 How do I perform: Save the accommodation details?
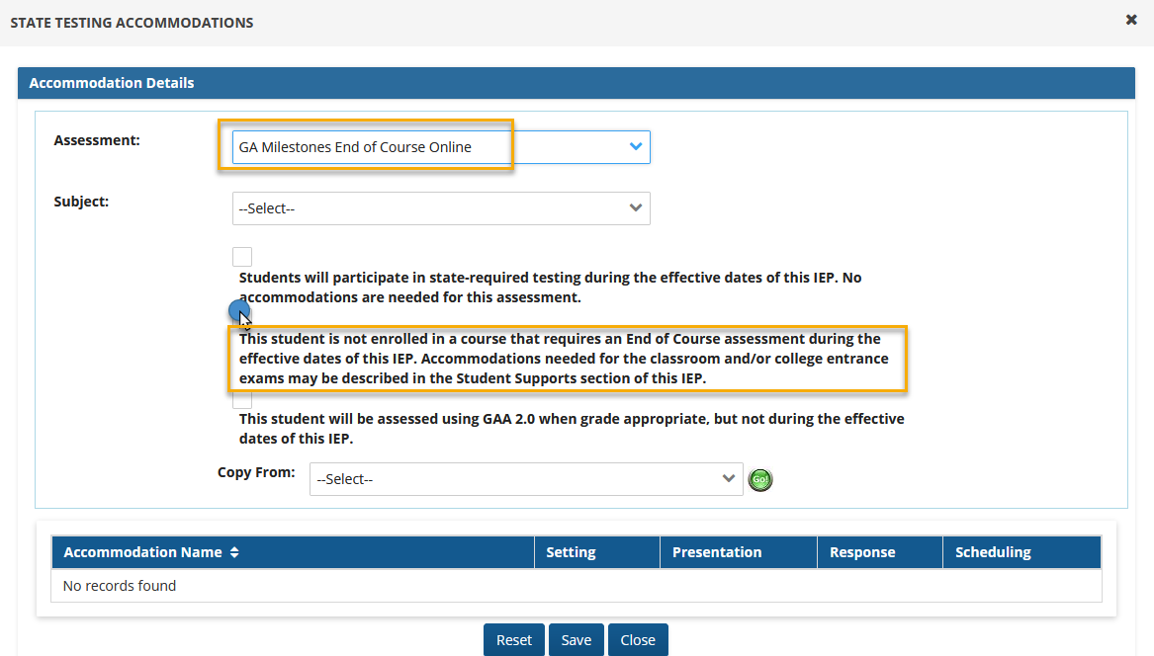coord(576,640)
